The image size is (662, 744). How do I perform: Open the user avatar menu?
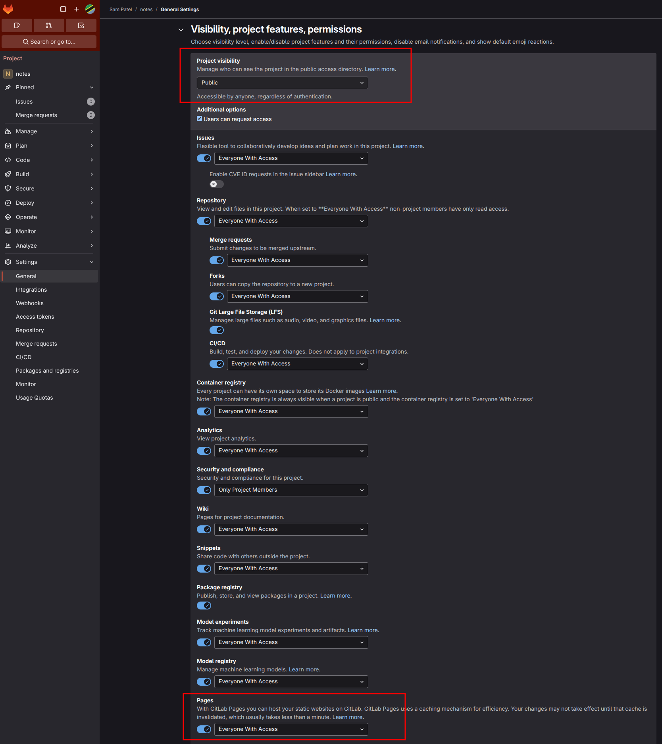pyautogui.click(x=90, y=9)
